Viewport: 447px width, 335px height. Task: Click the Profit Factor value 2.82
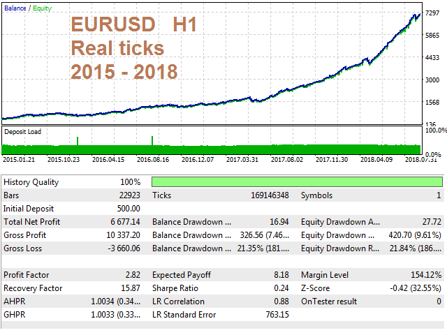[131, 275]
